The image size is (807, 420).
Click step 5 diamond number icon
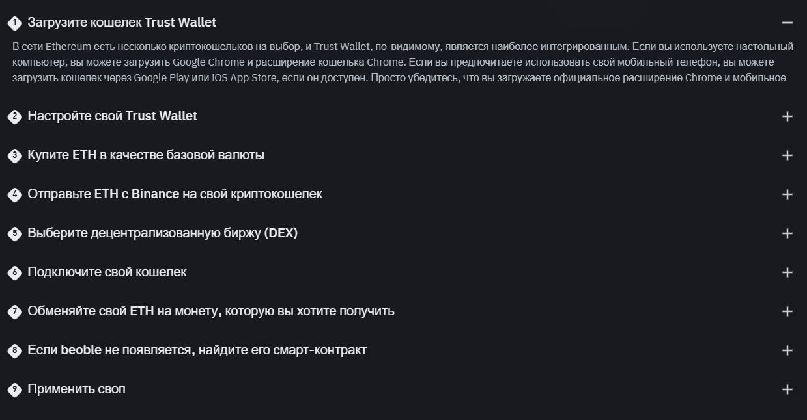pyautogui.click(x=14, y=233)
